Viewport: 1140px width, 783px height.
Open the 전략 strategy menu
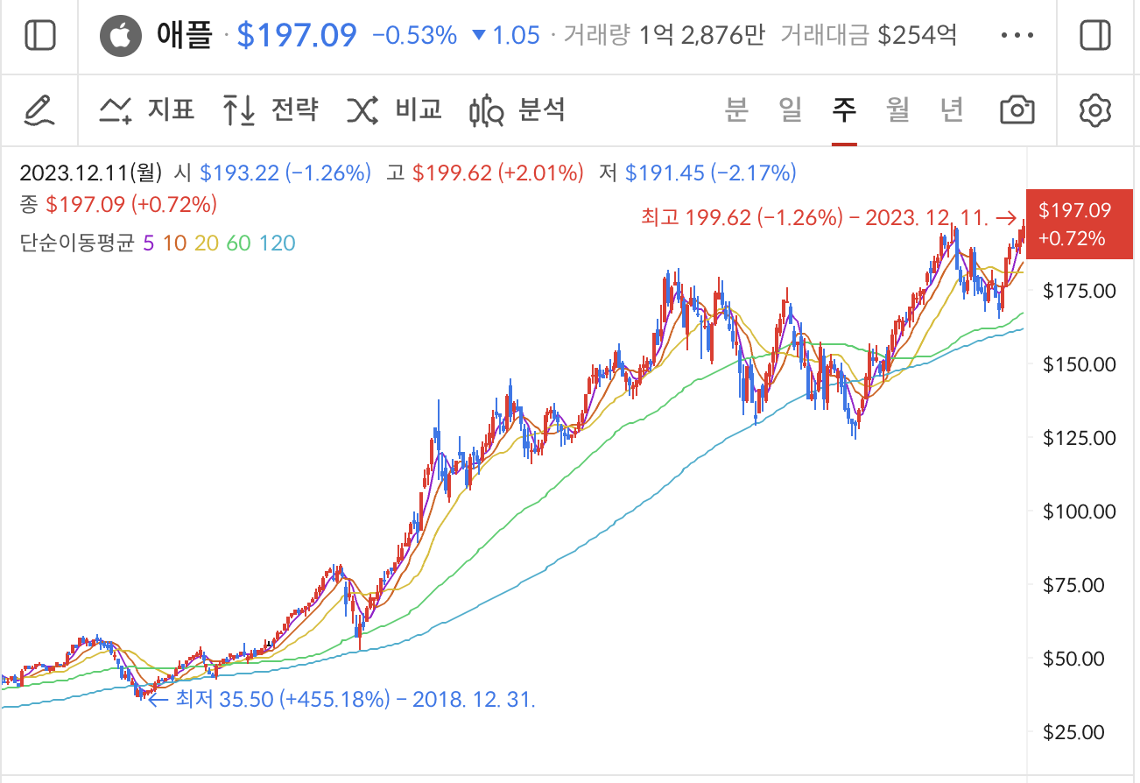tap(270, 110)
